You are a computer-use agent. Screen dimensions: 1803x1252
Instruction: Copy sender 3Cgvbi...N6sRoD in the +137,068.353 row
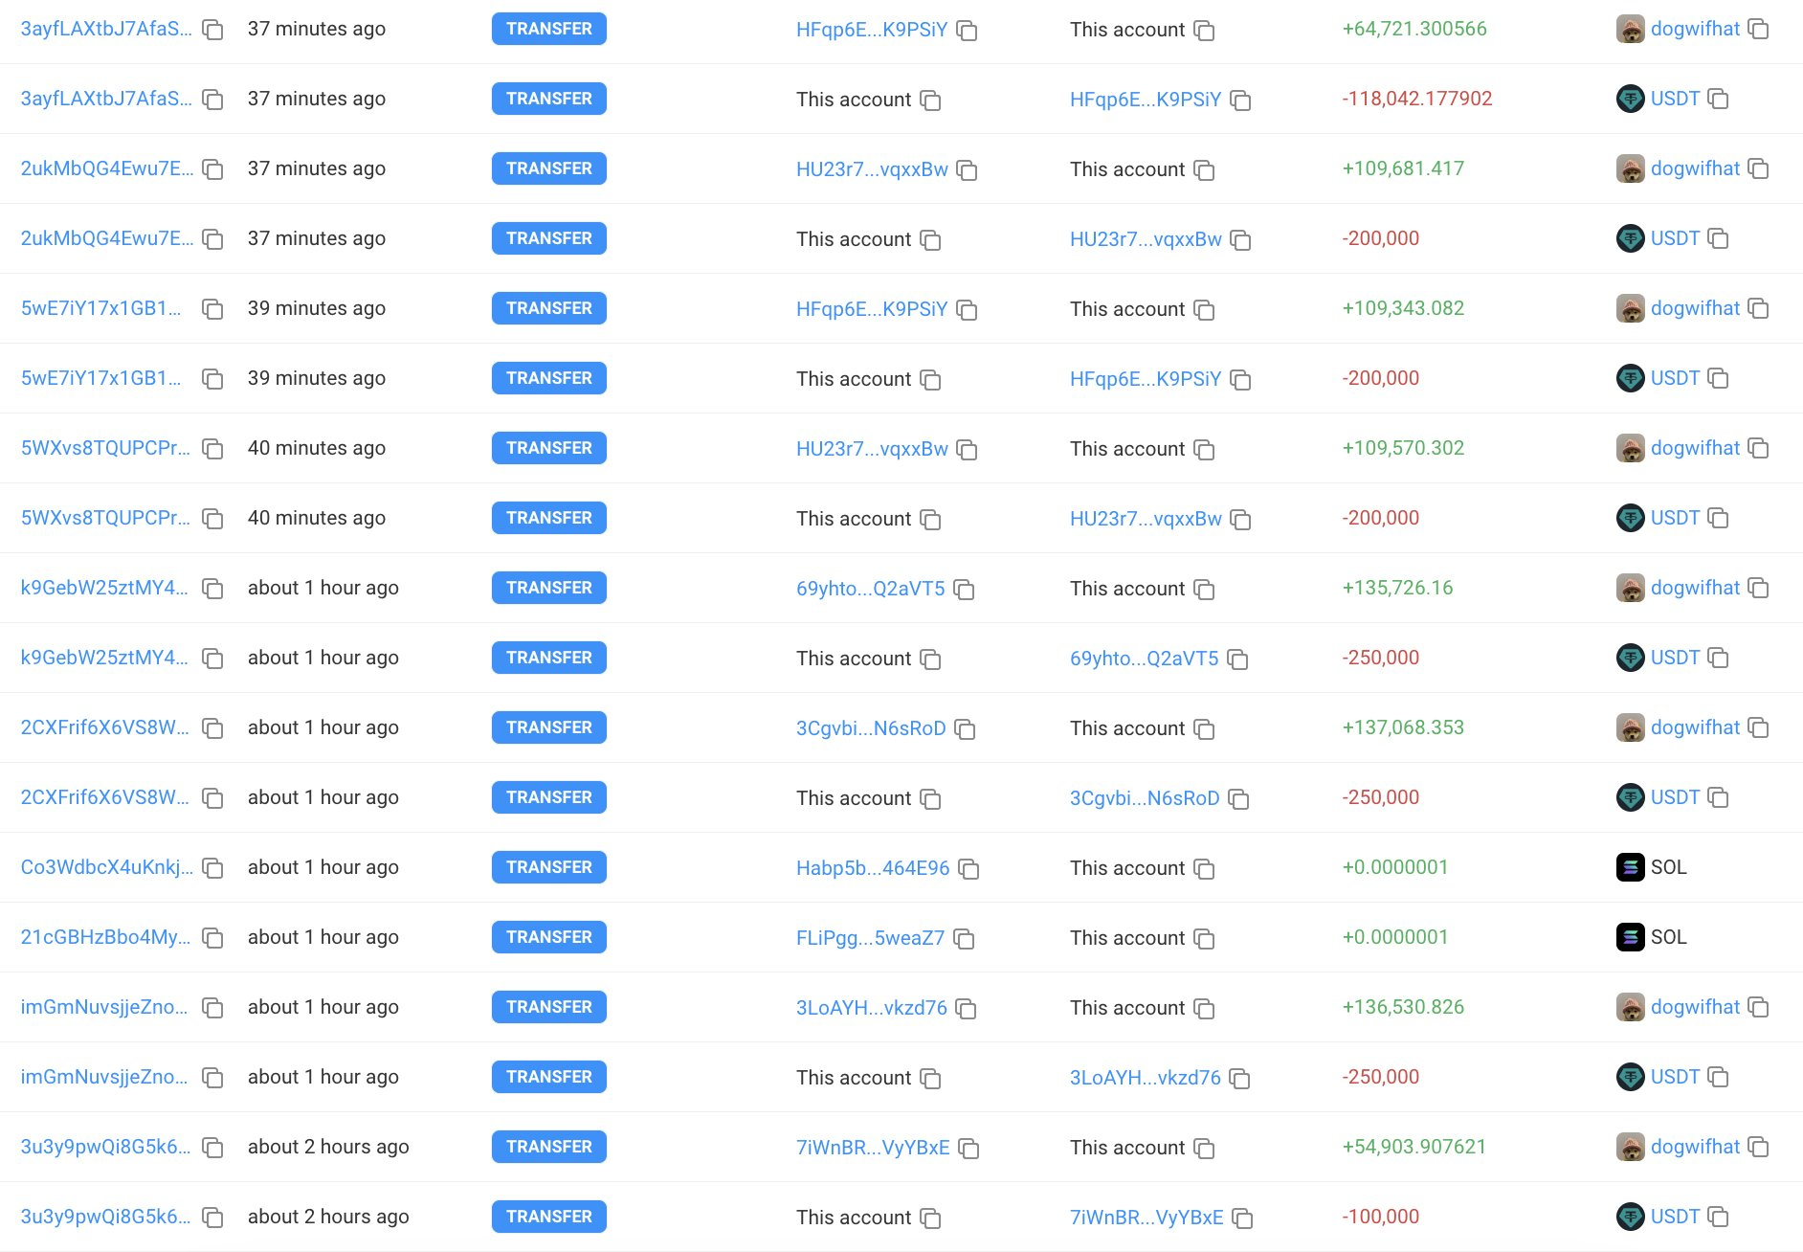point(966,729)
